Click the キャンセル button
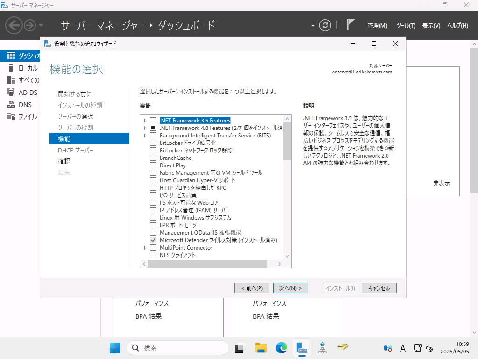The height and width of the screenshot is (359, 478). [379, 288]
